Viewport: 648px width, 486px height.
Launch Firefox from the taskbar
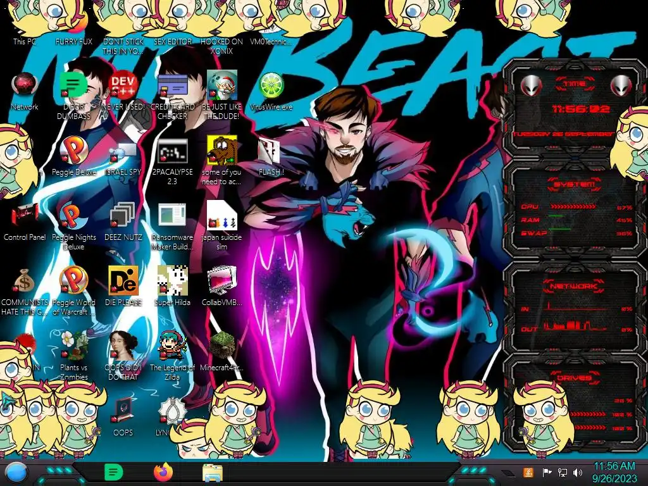163,472
